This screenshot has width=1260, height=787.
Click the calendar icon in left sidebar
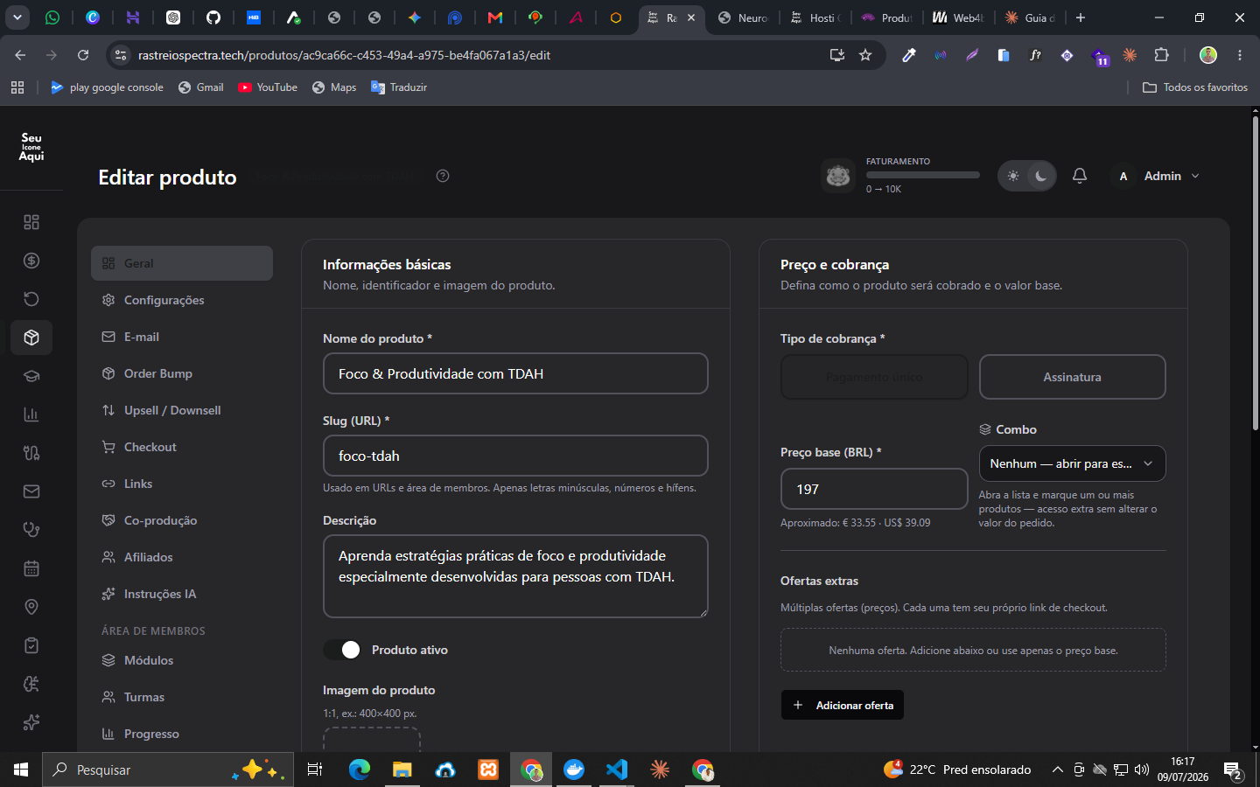point(31,568)
